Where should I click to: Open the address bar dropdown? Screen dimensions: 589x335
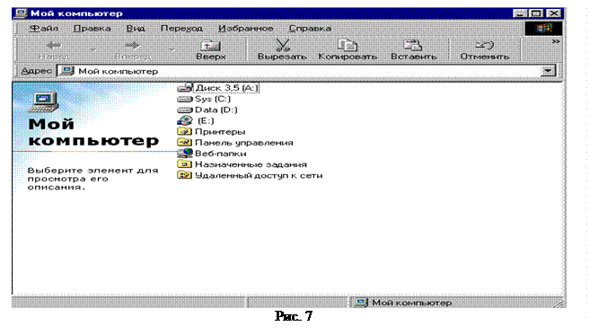[x=548, y=71]
